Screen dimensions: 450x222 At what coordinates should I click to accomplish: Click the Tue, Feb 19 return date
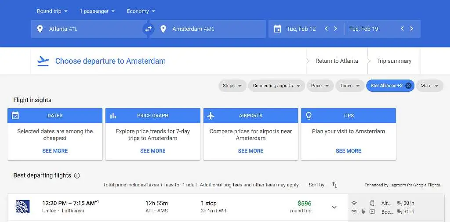[x=363, y=29]
